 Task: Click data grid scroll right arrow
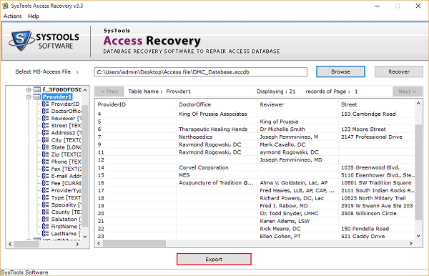(410, 243)
